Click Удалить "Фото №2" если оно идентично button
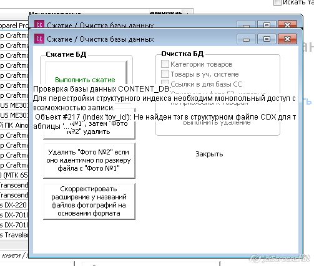Screen dimensions: 314x266 tap(89, 160)
